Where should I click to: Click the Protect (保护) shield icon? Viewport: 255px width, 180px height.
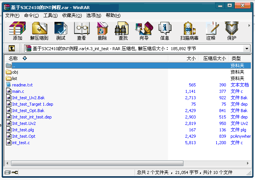pyautogui.click(x=232, y=31)
